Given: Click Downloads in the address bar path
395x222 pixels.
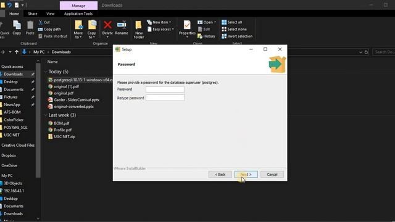Looking at the screenshot, I should [x=61, y=52].
